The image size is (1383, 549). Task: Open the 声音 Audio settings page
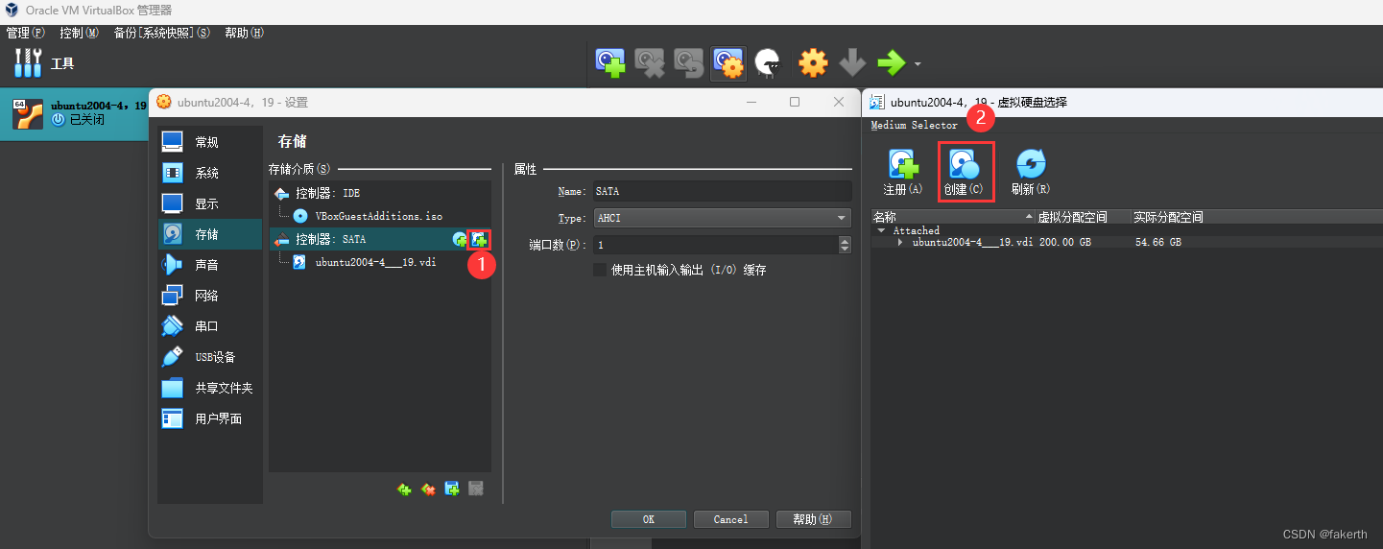pyautogui.click(x=210, y=265)
